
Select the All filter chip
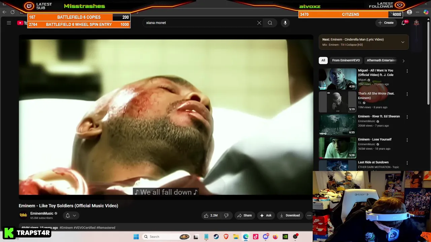323,60
